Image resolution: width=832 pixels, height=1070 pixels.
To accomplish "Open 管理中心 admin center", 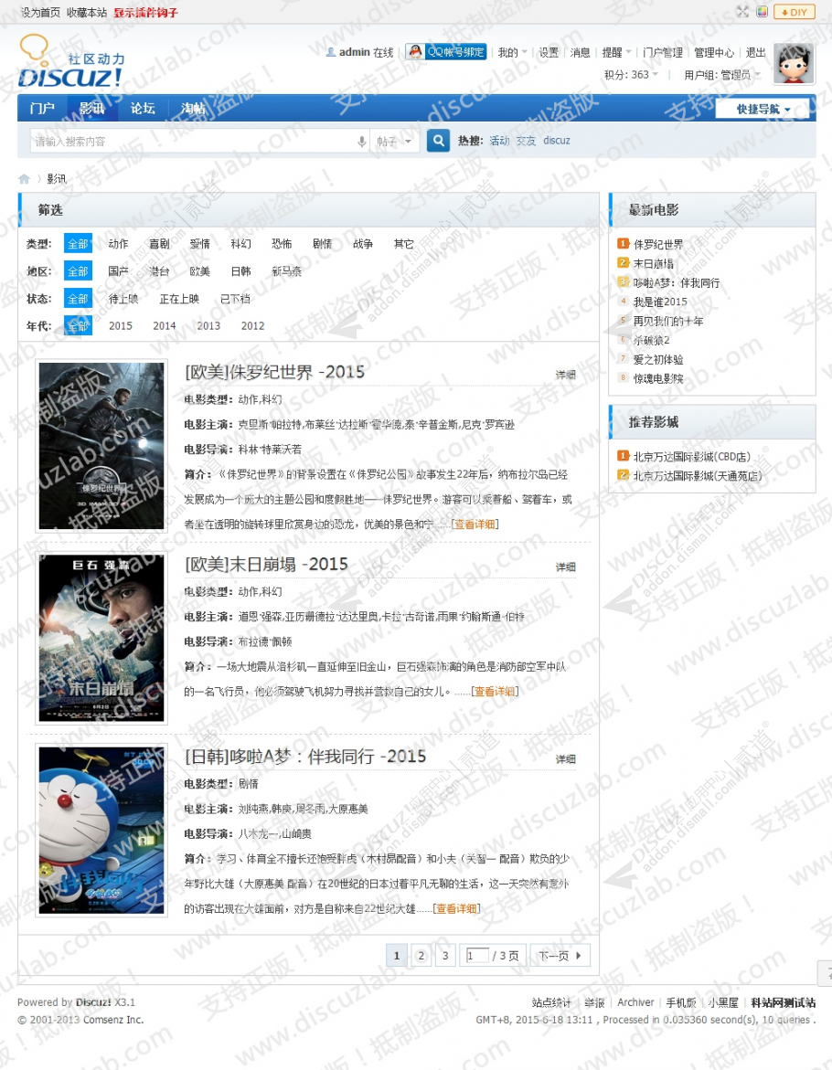I will coord(714,53).
